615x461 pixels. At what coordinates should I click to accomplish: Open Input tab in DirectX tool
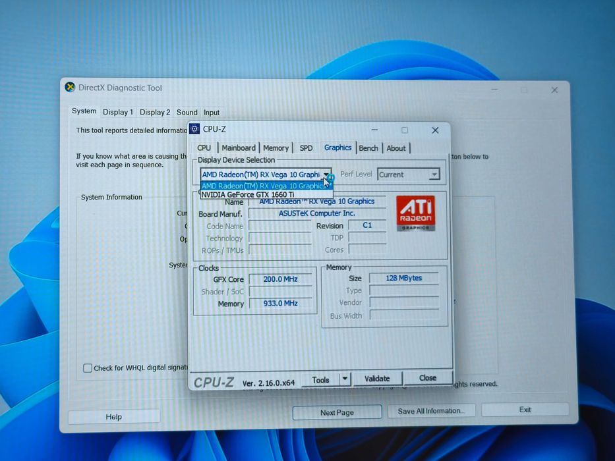(212, 113)
